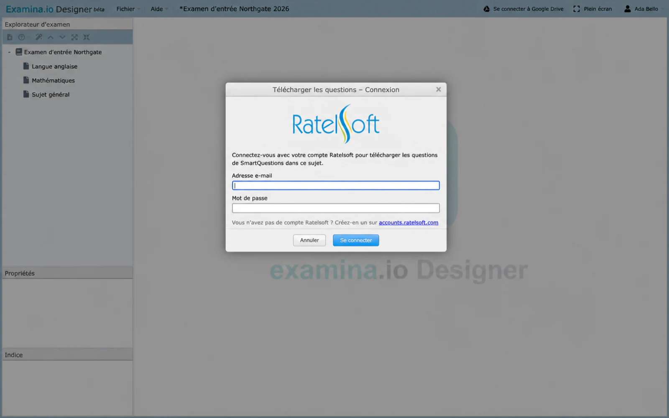Click the Connectez-vous avec votre compte Ratelsoft text
The height and width of the screenshot is (418, 669).
click(x=334, y=159)
